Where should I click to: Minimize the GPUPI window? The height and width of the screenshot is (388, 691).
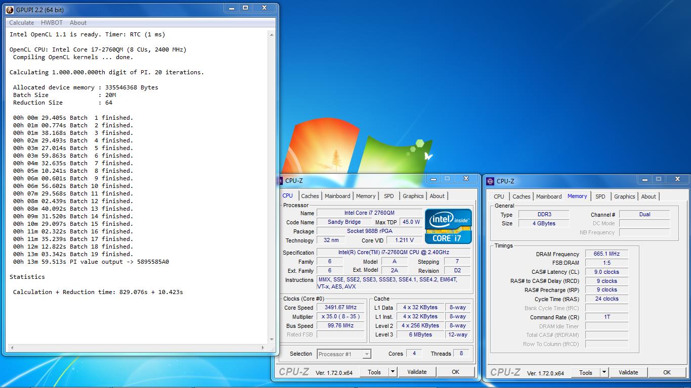coord(232,8)
